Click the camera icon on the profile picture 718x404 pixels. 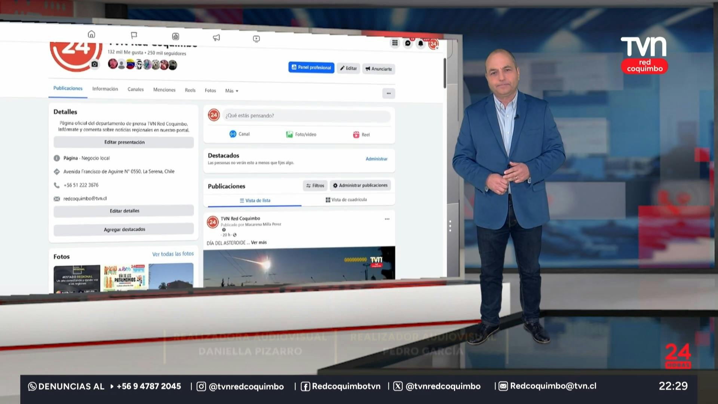[x=95, y=64]
